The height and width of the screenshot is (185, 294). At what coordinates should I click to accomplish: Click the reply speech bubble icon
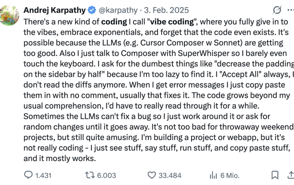tap(28, 175)
